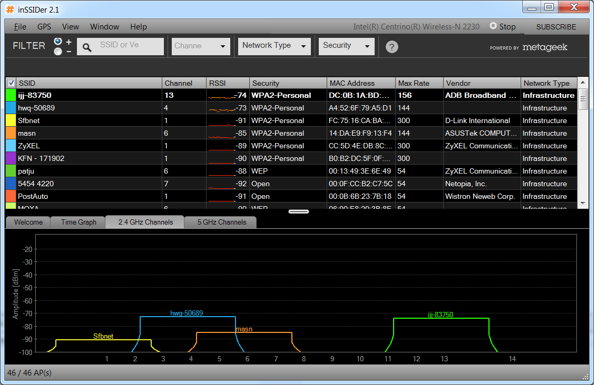This screenshot has width=607, height=385.
Task: Open the GPS menu
Action: coord(44,27)
